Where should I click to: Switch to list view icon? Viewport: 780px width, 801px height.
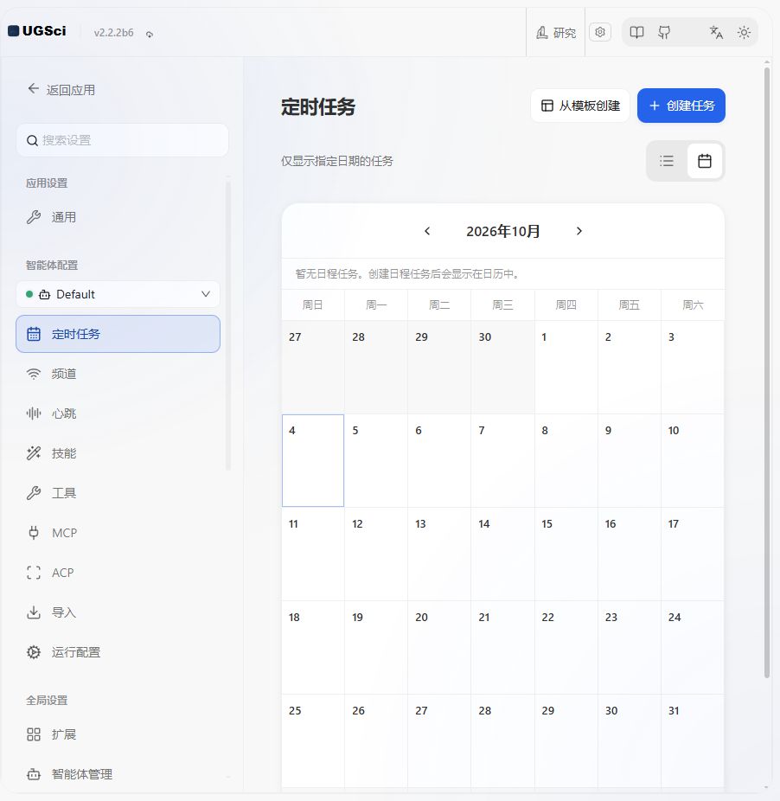tap(667, 161)
